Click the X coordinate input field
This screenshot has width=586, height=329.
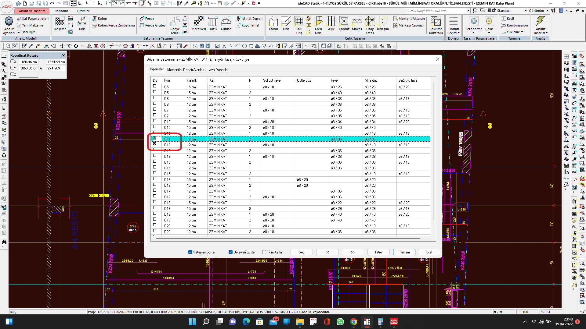(x=28, y=62)
